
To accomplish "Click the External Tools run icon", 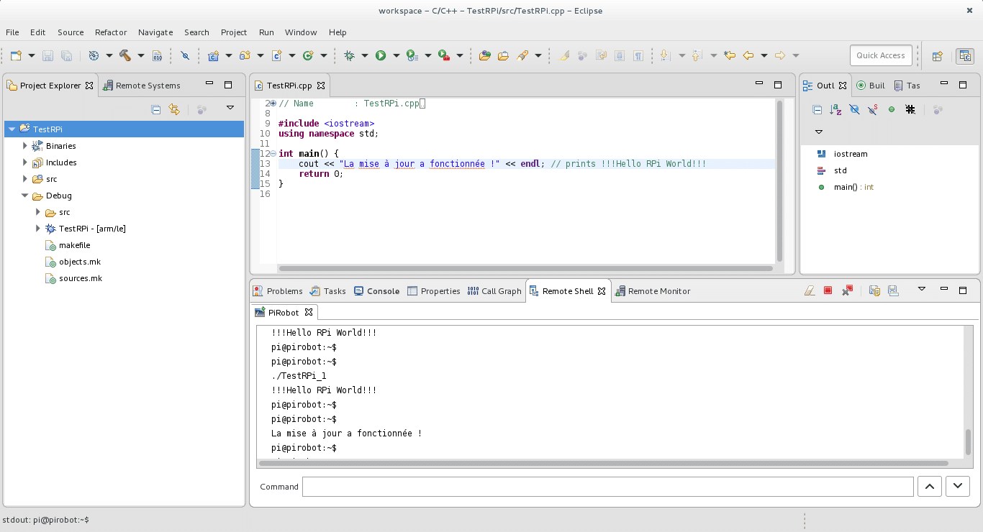I will point(444,55).
